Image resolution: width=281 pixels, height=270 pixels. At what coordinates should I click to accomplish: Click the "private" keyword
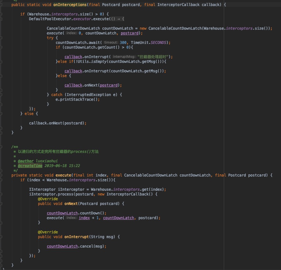coord(19,175)
